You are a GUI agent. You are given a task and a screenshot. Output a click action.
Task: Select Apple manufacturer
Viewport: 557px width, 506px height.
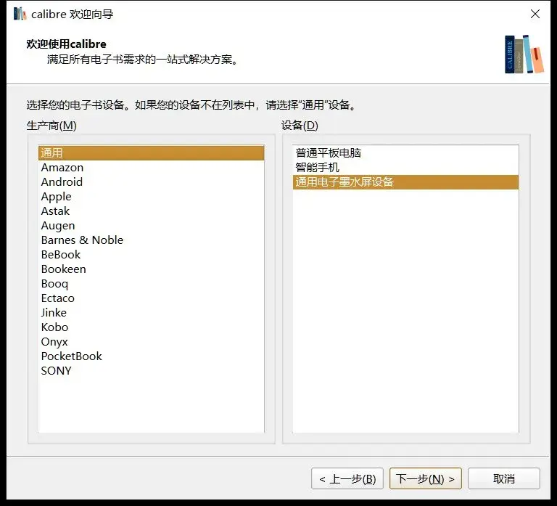click(152, 197)
